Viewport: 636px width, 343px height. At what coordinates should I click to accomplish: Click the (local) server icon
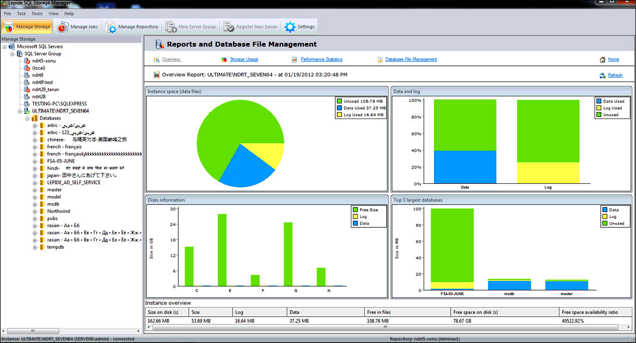coord(27,68)
